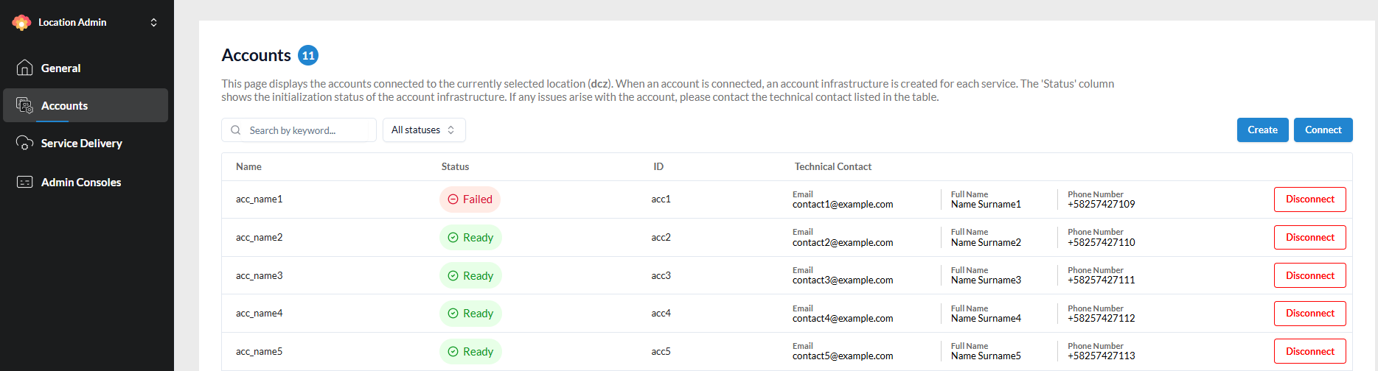Viewport: 1378px width, 371px height.
Task: Select General in the sidebar
Action: [60, 68]
